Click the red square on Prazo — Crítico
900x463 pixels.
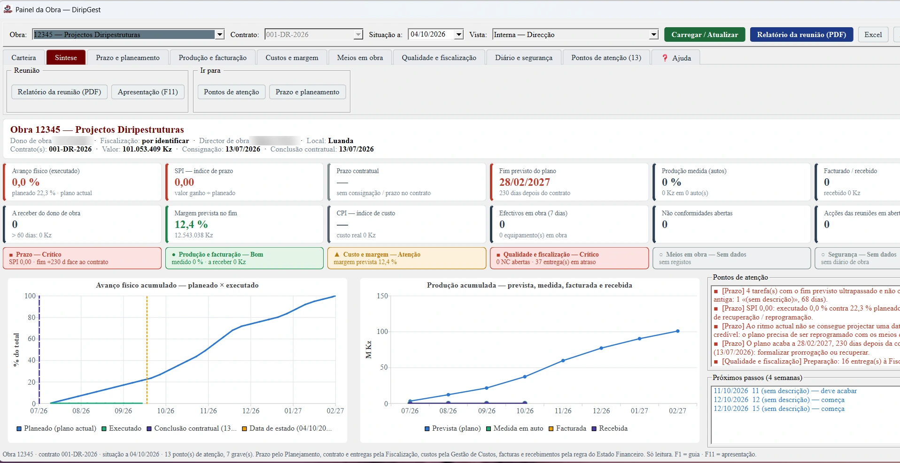pos(11,255)
